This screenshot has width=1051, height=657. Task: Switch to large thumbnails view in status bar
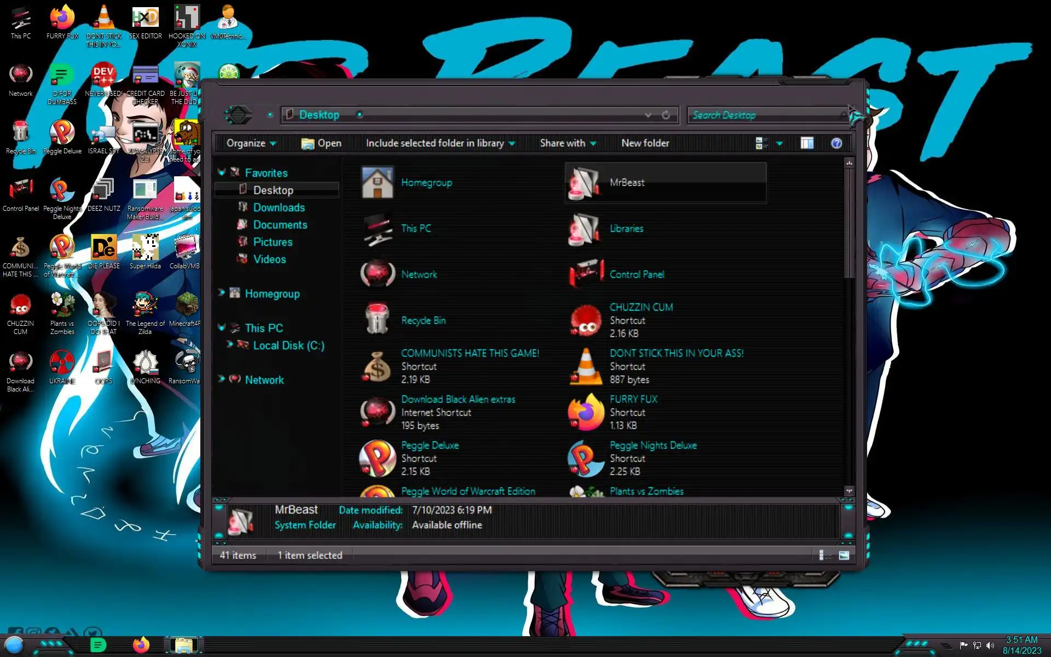[x=844, y=555]
